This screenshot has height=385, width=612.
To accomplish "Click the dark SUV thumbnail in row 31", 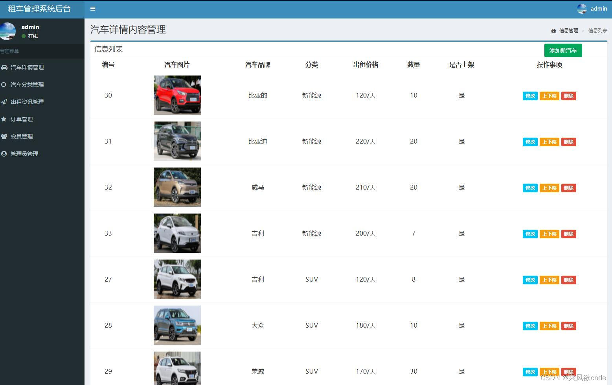I will (177, 141).
